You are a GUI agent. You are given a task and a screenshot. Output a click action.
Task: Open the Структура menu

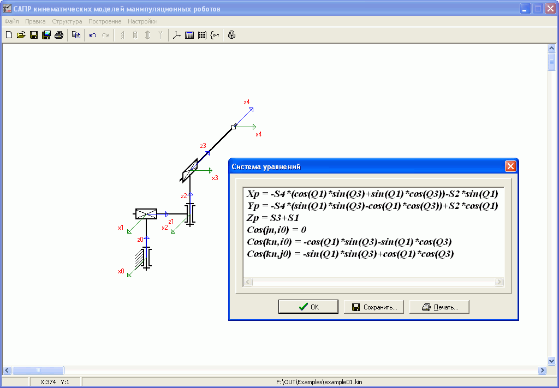coord(67,21)
